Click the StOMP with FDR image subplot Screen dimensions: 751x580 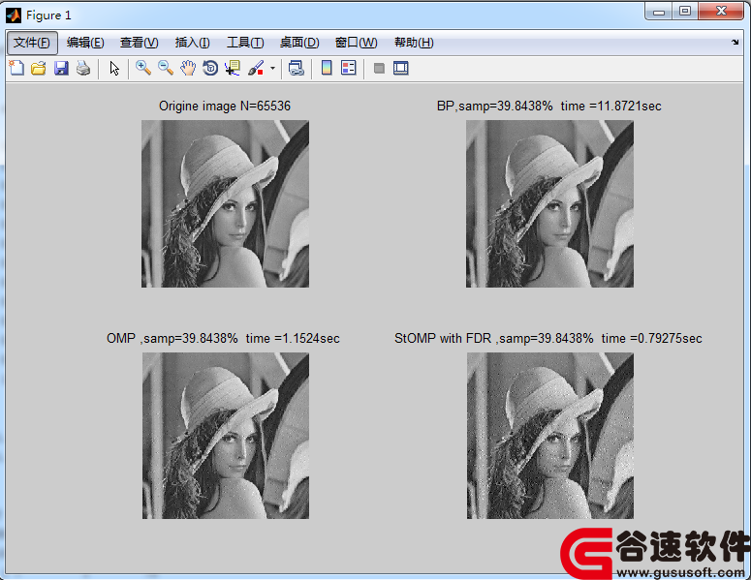point(550,436)
